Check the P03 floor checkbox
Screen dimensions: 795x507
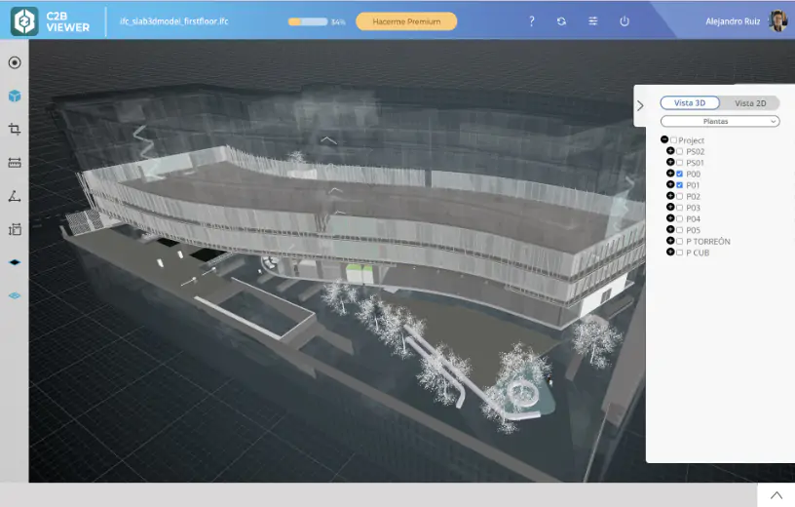[680, 208]
